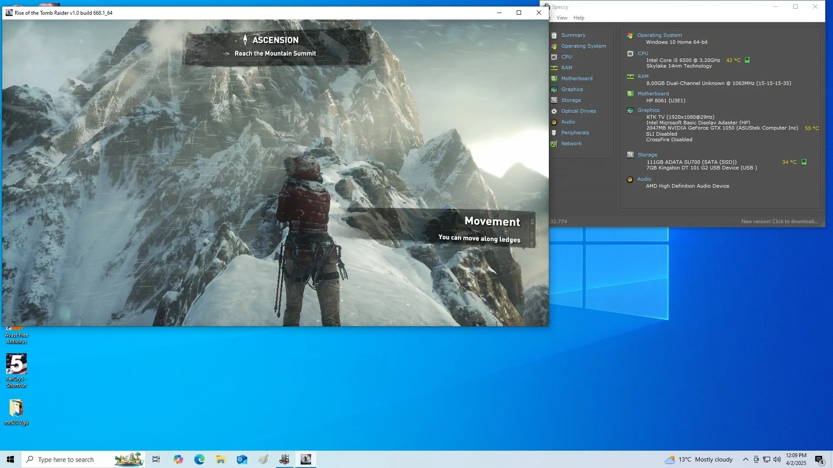This screenshot has height=468, width=833.
Task: Open the Operating System heading link in summary
Action: 659,35
